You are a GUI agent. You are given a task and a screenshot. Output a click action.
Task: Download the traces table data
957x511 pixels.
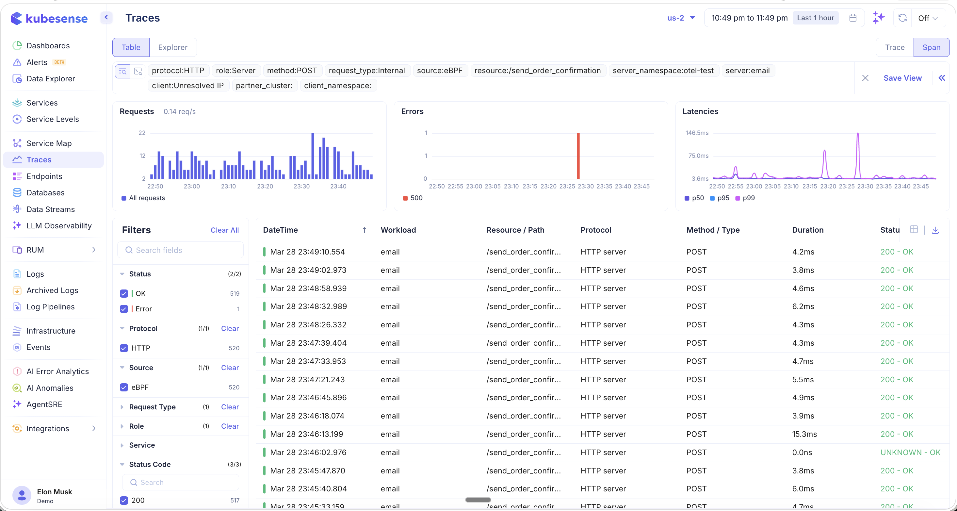935,230
